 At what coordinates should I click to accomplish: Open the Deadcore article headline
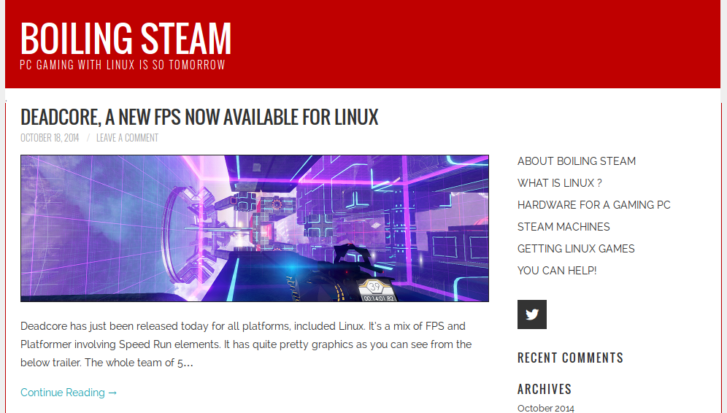point(199,117)
